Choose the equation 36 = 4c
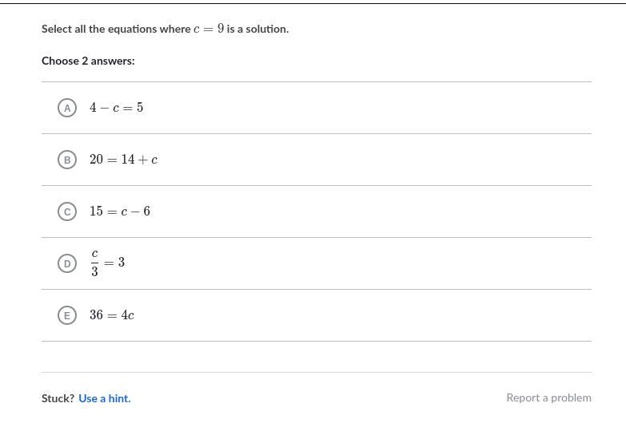Viewport: 626px width, 431px height. pos(112,315)
